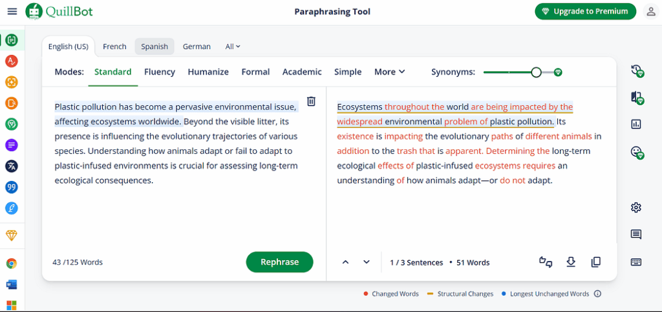Open the Translator tool in sidebar

coord(12,166)
